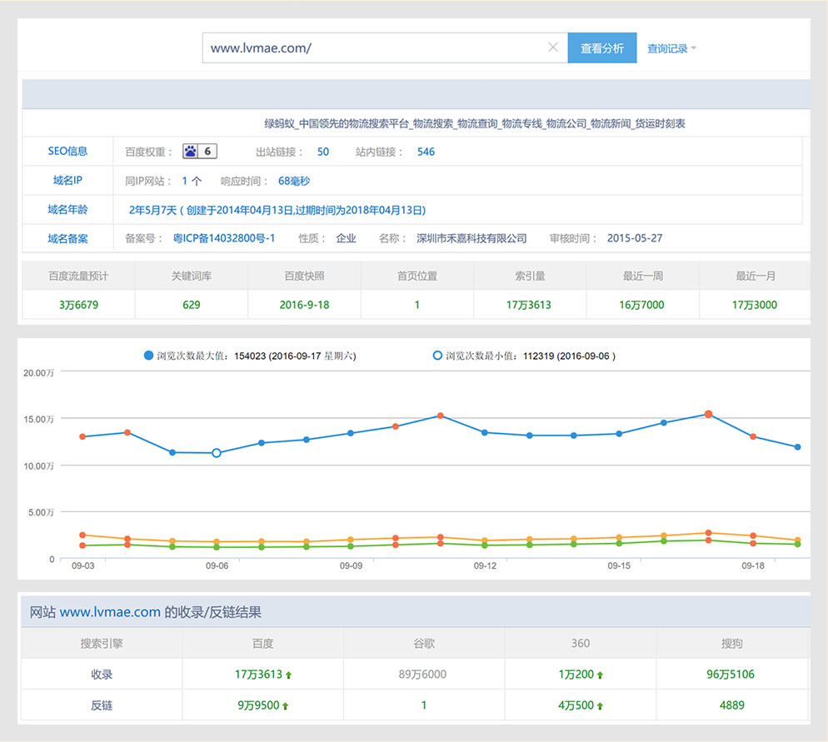This screenshot has height=742, width=828.
Task: Click Baidu snapshot date 2016-9-18
Action: pyautogui.click(x=304, y=305)
